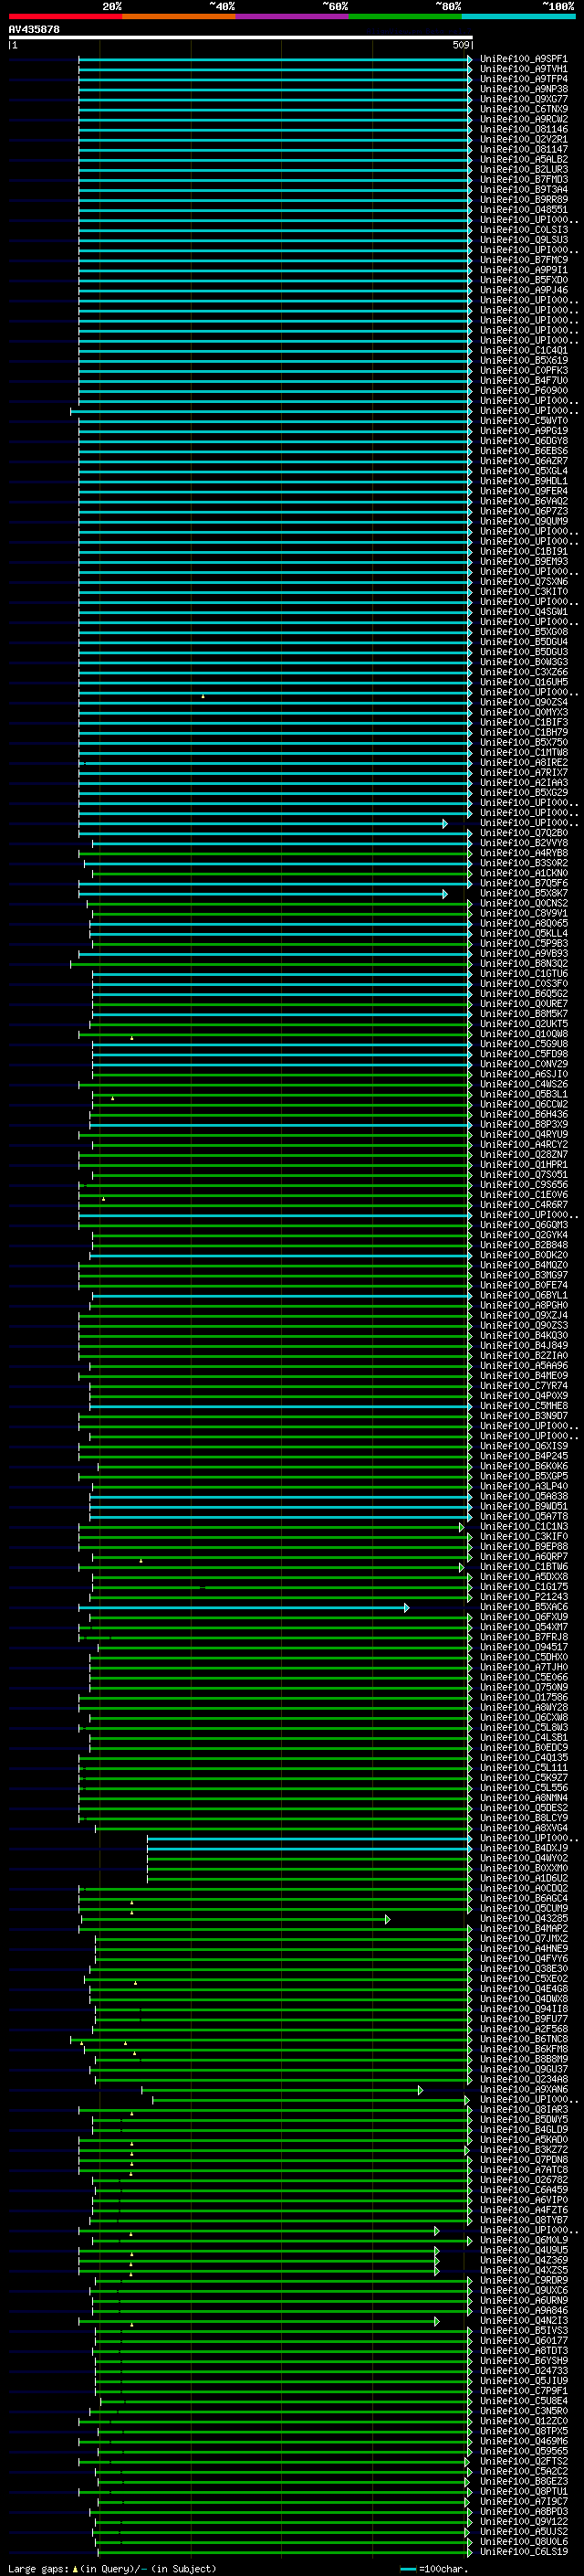This screenshot has height=2576, width=584.
Task: Select hit label UniRef100_C9RDR9
Action: coord(523,2280)
